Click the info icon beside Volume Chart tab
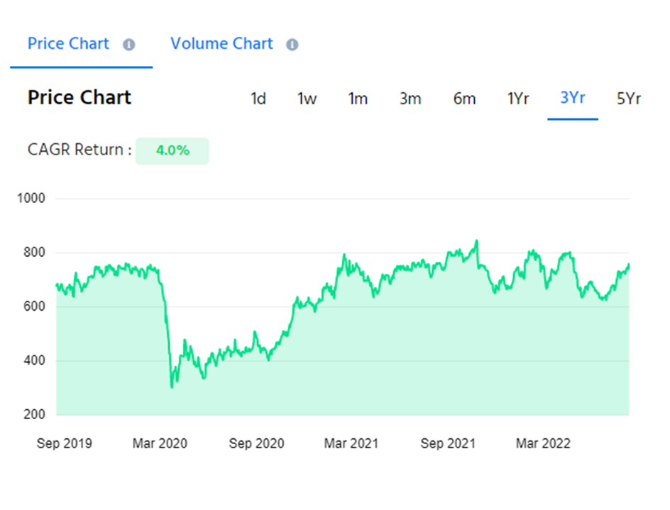This screenshot has height=510, width=670. pyautogui.click(x=292, y=45)
